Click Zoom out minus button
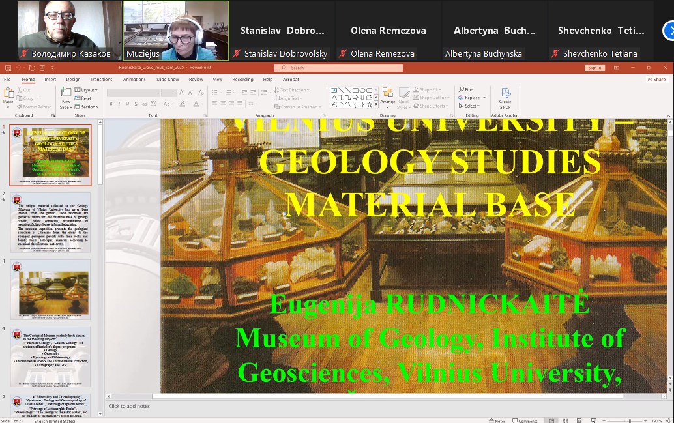Image resolution: width=674 pixels, height=423 pixels. point(605,421)
